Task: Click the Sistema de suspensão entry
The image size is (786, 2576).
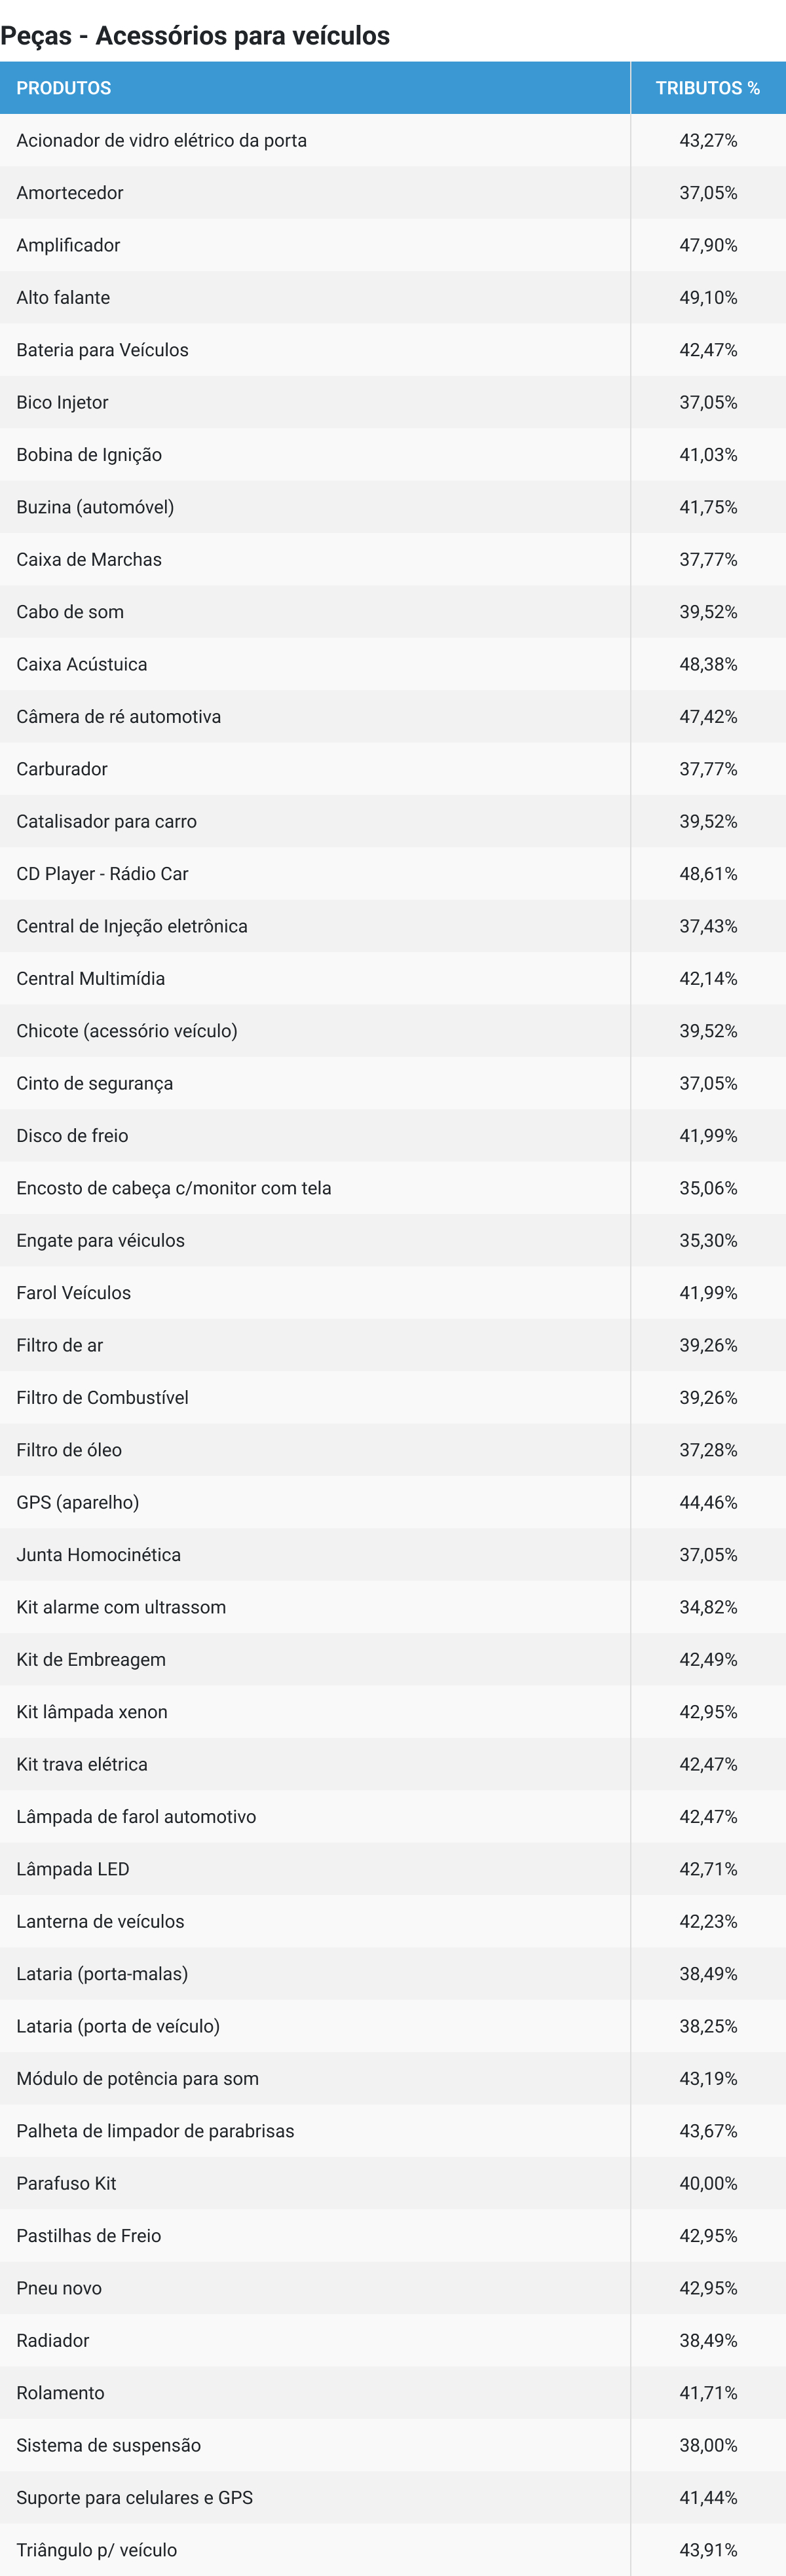Action: pyautogui.click(x=108, y=2445)
